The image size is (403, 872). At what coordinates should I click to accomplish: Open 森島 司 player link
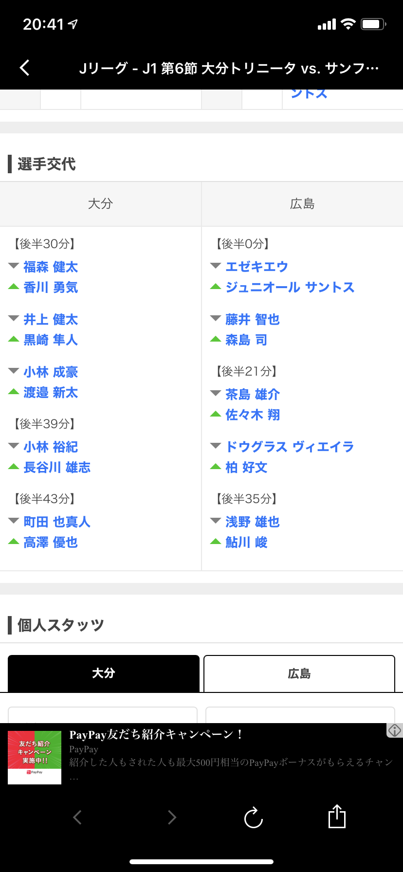click(x=246, y=340)
